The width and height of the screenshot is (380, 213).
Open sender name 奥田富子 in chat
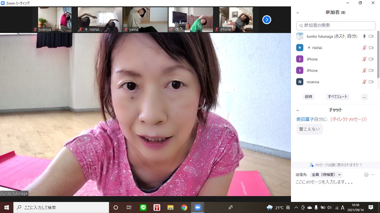tap(305, 119)
